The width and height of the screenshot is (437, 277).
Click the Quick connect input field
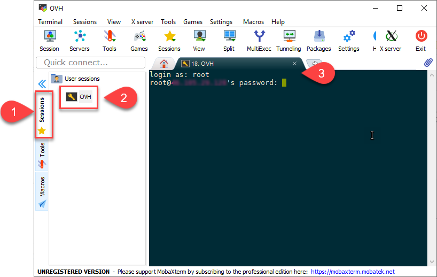[x=91, y=63]
